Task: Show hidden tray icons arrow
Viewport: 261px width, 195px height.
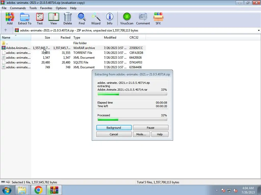Action: (x=217, y=190)
